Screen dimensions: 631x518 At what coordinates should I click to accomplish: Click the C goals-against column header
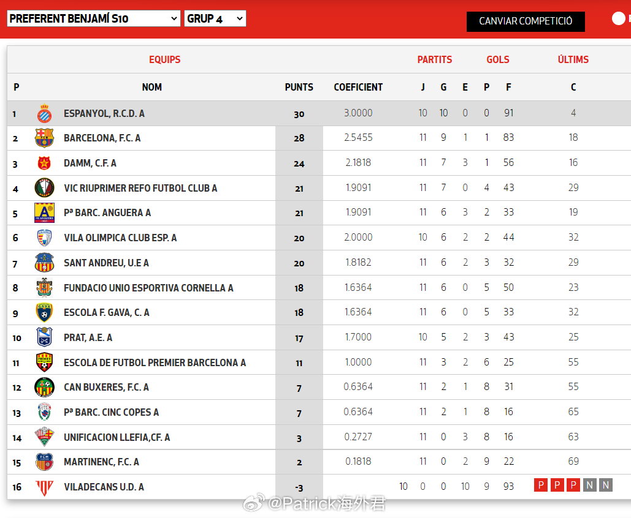573,87
